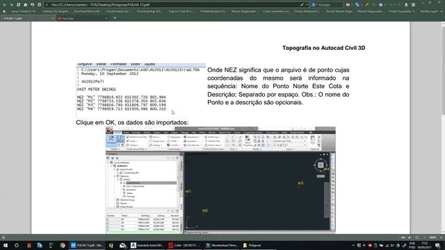Open a new tab with plus button
The image size is (445, 250).
click(115, 18)
